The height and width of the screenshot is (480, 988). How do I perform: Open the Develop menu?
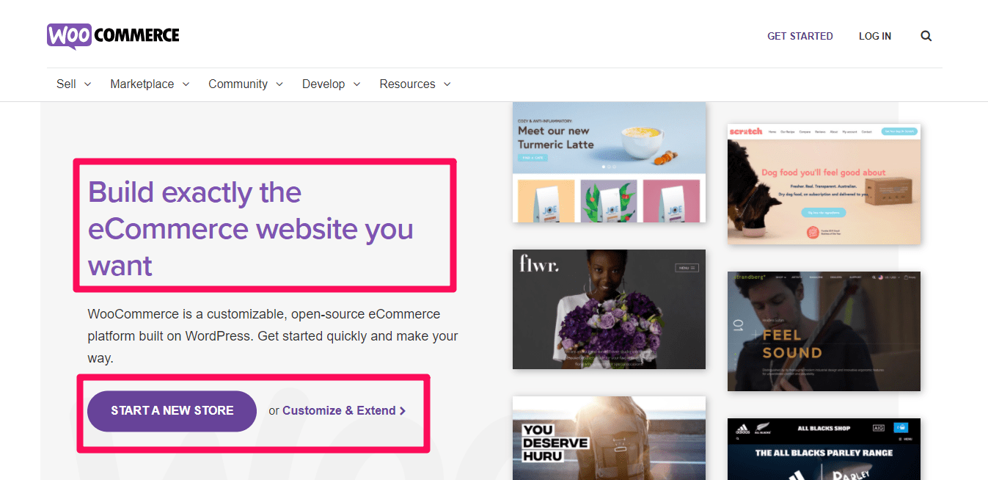(331, 84)
